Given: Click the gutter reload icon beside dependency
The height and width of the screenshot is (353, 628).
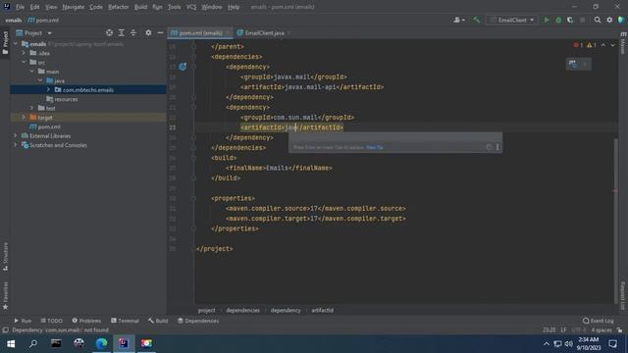Looking at the screenshot, I should (x=183, y=67).
